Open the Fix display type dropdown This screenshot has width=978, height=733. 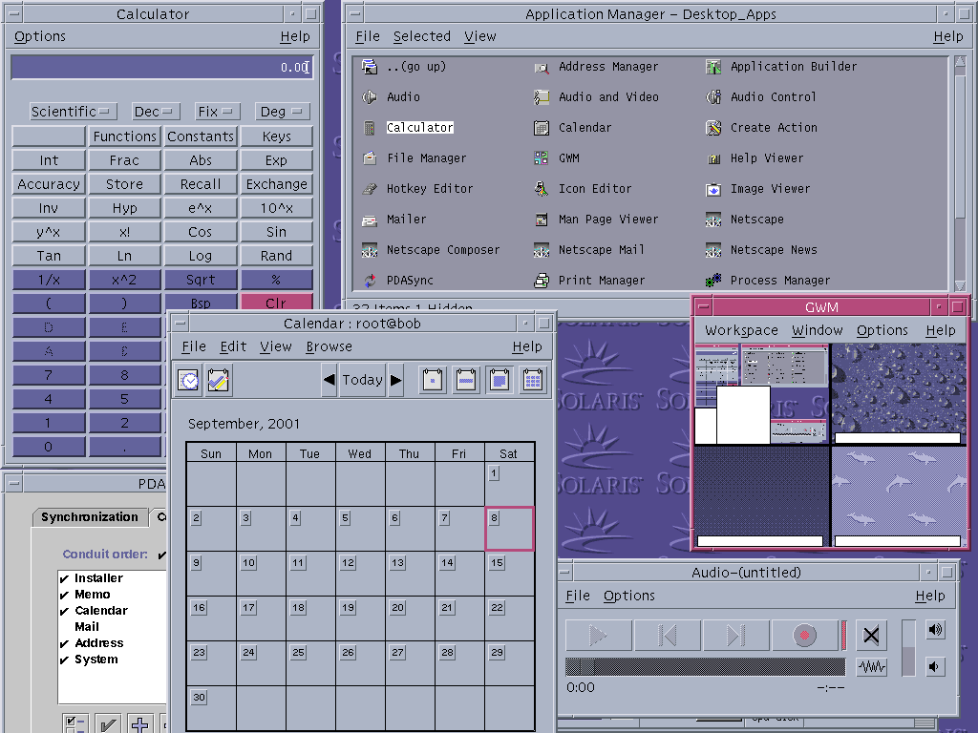[217, 112]
